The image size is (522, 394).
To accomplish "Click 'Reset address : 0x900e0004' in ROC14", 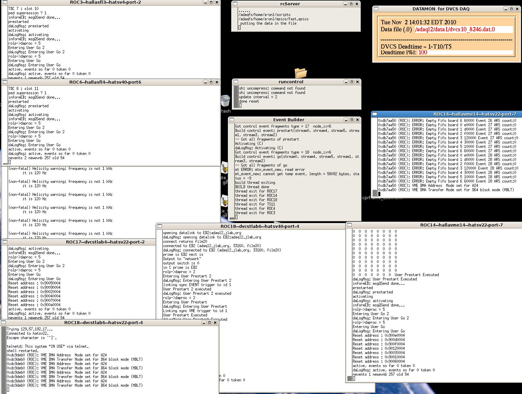I will (379, 335).
